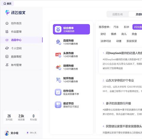Click the 选题中心 eye icon
Screen dimensions: 142x139
coord(7,40)
